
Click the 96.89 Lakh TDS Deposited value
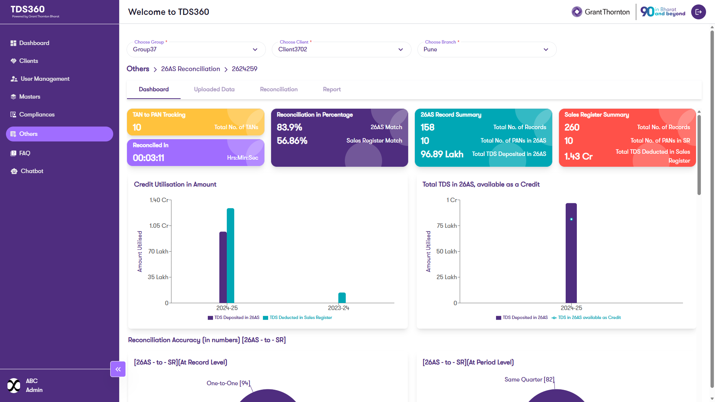click(x=442, y=154)
